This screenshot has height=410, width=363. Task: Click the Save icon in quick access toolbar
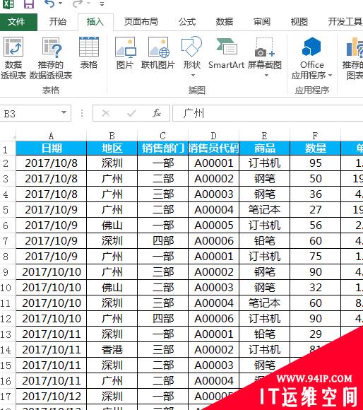29,4
